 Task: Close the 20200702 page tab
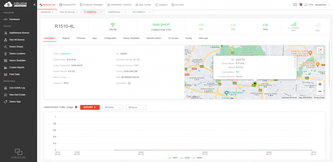(x=101, y=12)
